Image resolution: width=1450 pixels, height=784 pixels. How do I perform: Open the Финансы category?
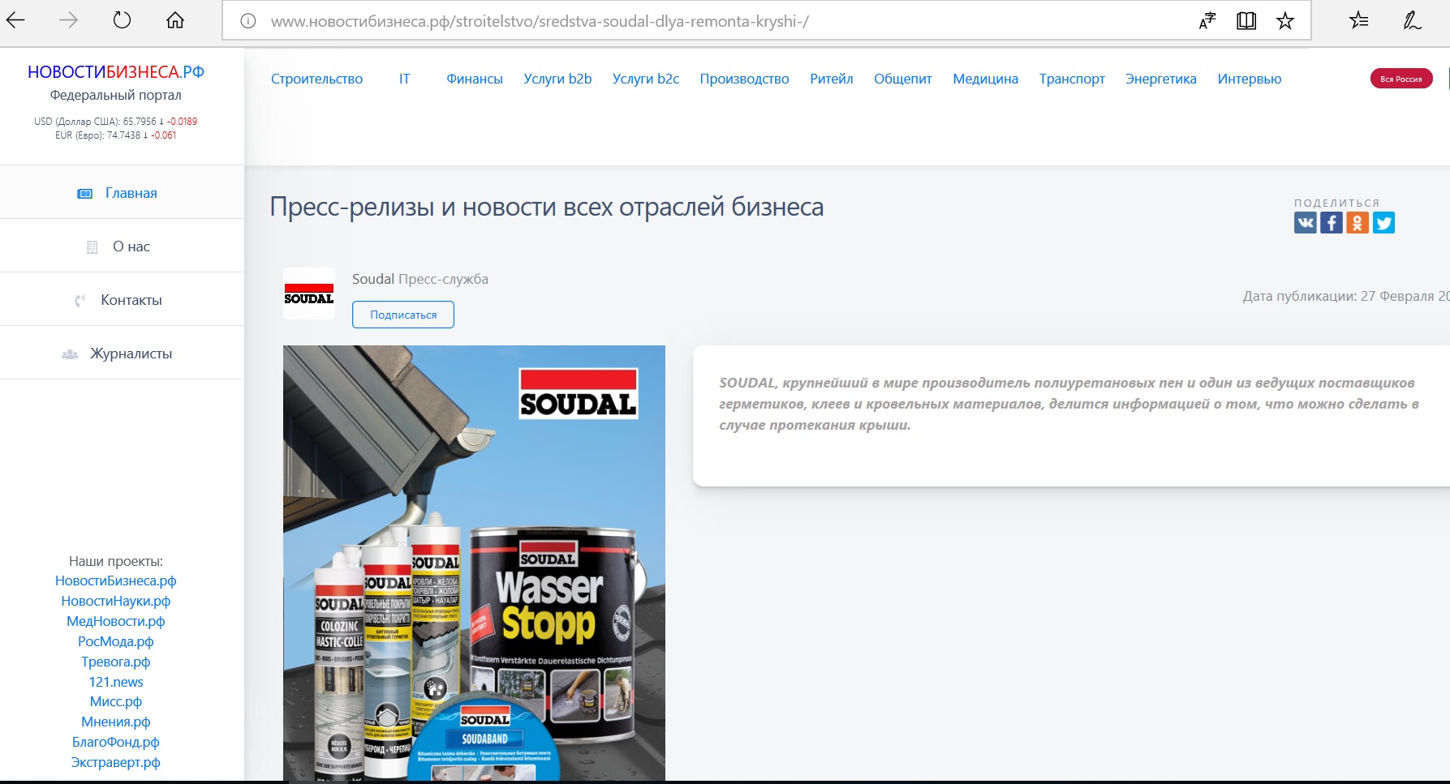(x=475, y=79)
